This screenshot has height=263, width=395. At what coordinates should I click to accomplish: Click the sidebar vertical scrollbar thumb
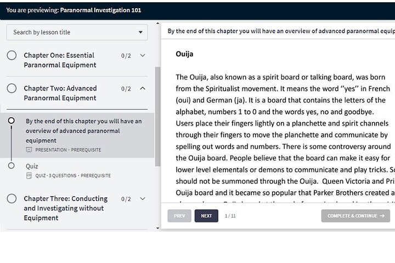(x=157, y=117)
